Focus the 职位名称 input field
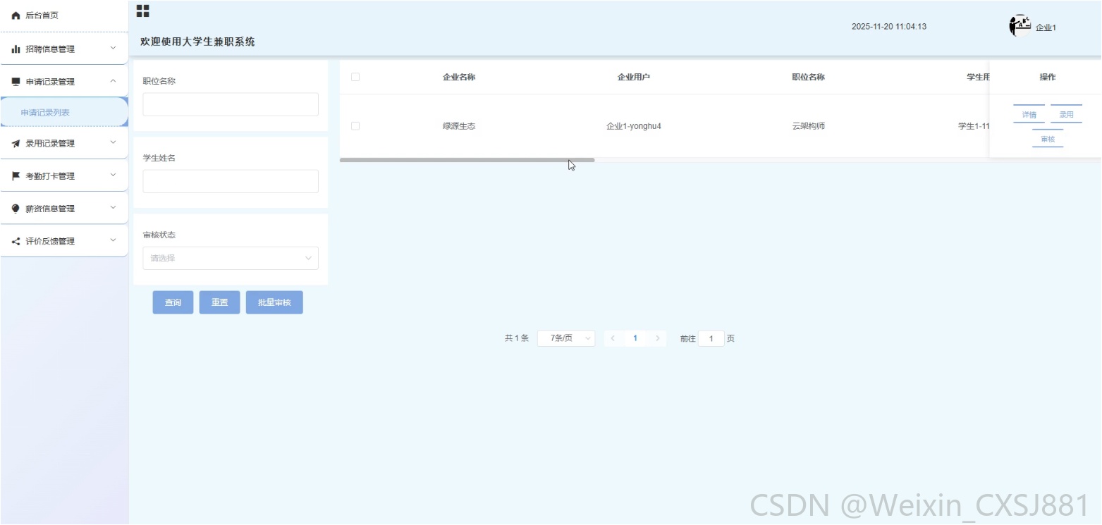 [x=231, y=104]
